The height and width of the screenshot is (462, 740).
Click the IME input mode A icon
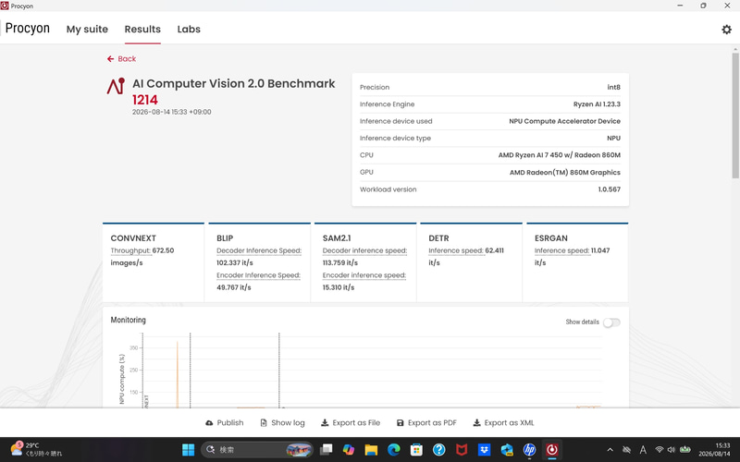point(643,450)
